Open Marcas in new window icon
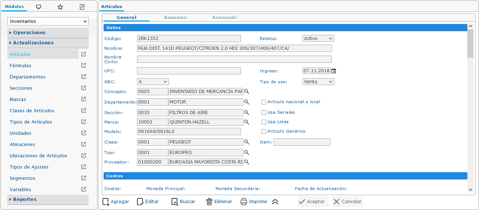The image size is (479, 210). 84,99
